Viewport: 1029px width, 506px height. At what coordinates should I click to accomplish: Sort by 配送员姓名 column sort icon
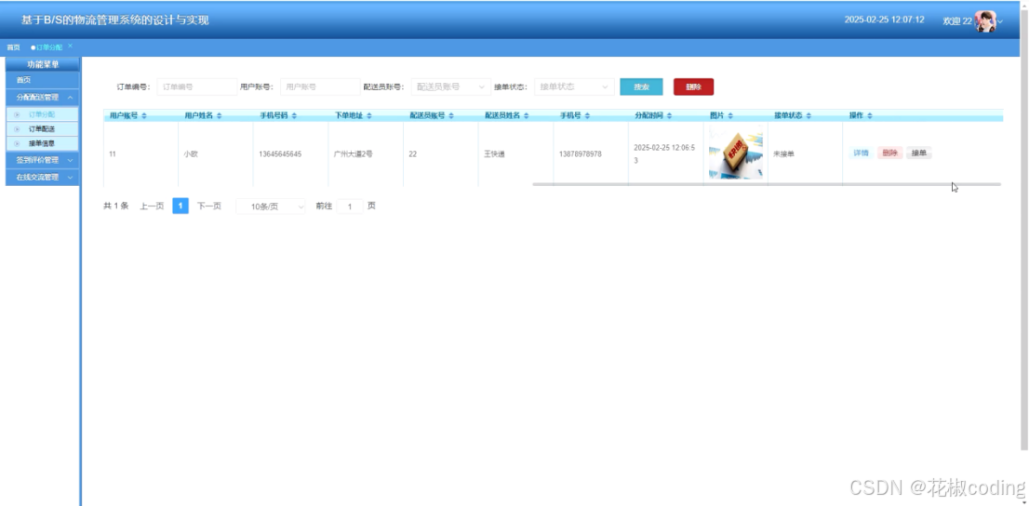(x=527, y=115)
